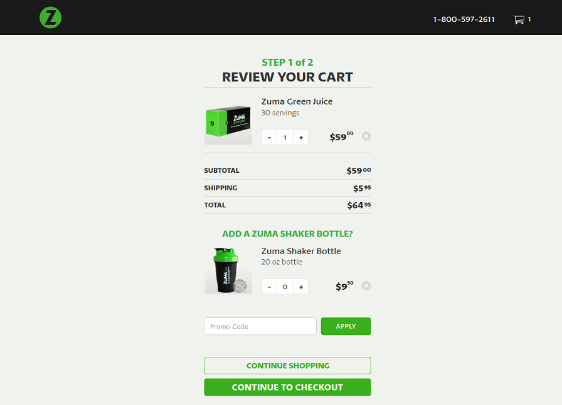
Task: Decrease Zuma Shaker Bottle quantity
Action: tap(269, 287)
